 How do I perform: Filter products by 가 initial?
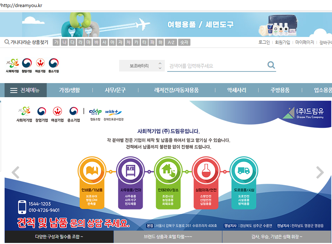point(56,43)
